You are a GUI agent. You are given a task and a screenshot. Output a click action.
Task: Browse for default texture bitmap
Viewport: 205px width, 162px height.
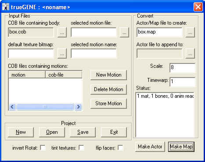62,54
